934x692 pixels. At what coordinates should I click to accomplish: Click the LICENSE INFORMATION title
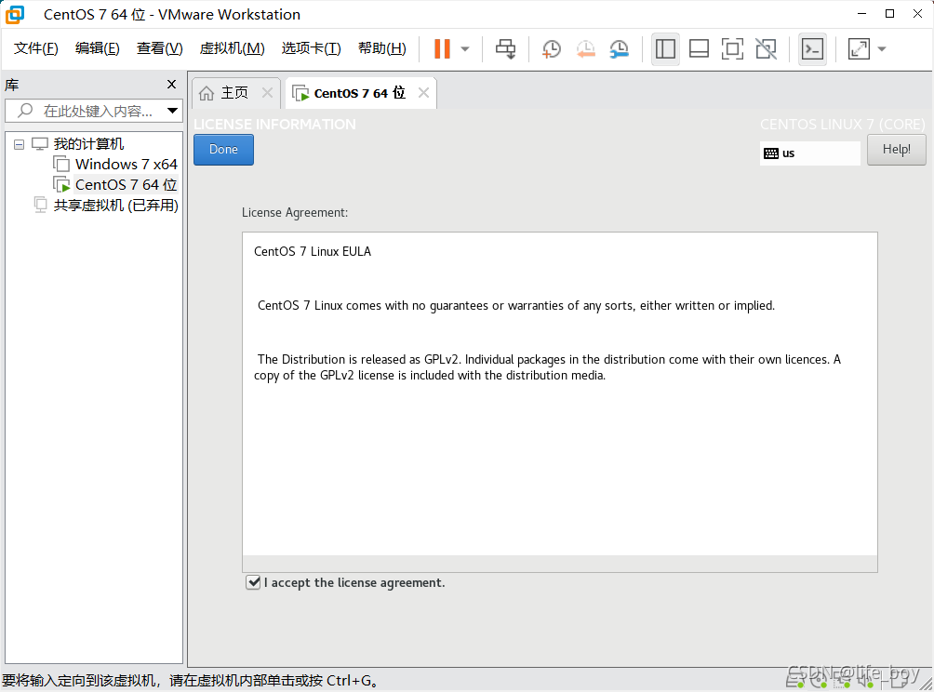point(274,125)
